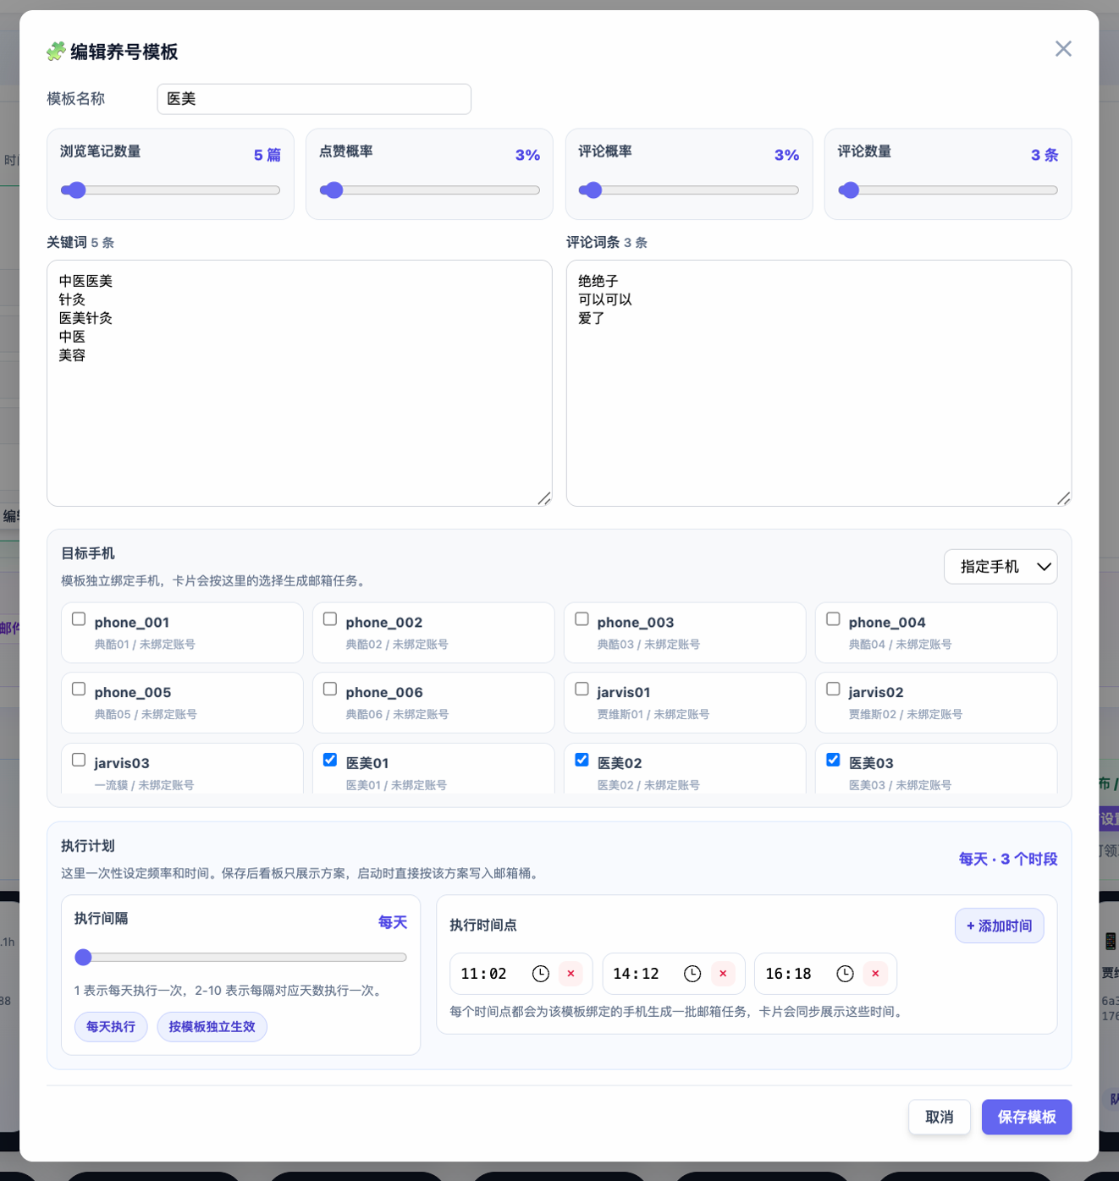Remove the 11:02 time slot
Screen dimensions: 1119x1181
click(571, 974)
